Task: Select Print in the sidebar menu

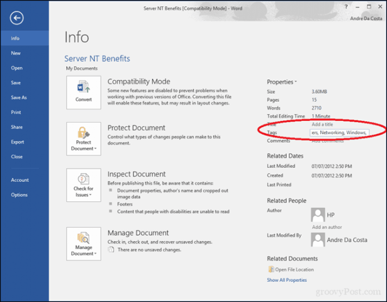Action: (x=25, y=112)
